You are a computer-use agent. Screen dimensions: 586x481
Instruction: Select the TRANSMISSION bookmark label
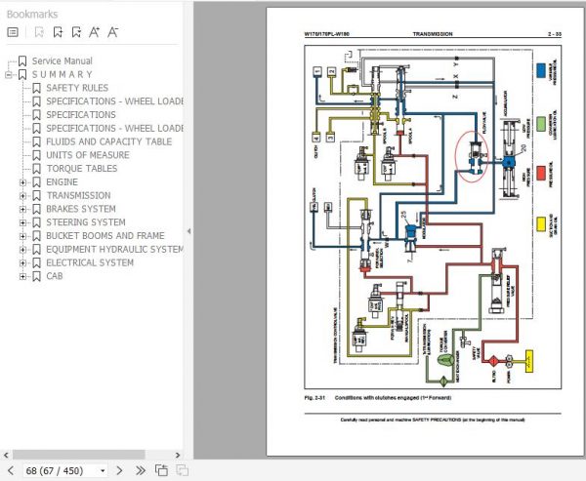[78, 195]
